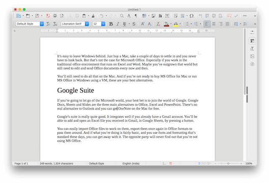
Task: Toggle bold formatting
Action: (111, 24)
